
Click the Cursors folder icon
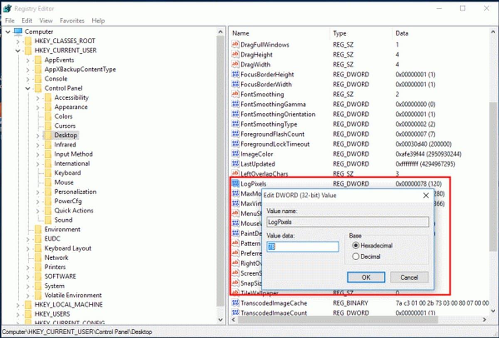click(x=48, y=126)
